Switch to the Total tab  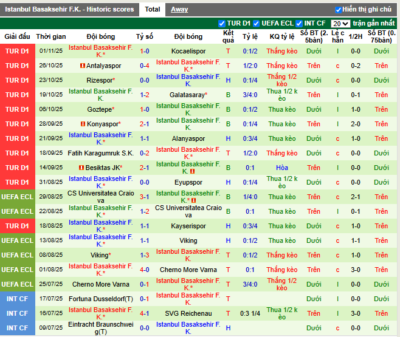(x=153, y=10)
